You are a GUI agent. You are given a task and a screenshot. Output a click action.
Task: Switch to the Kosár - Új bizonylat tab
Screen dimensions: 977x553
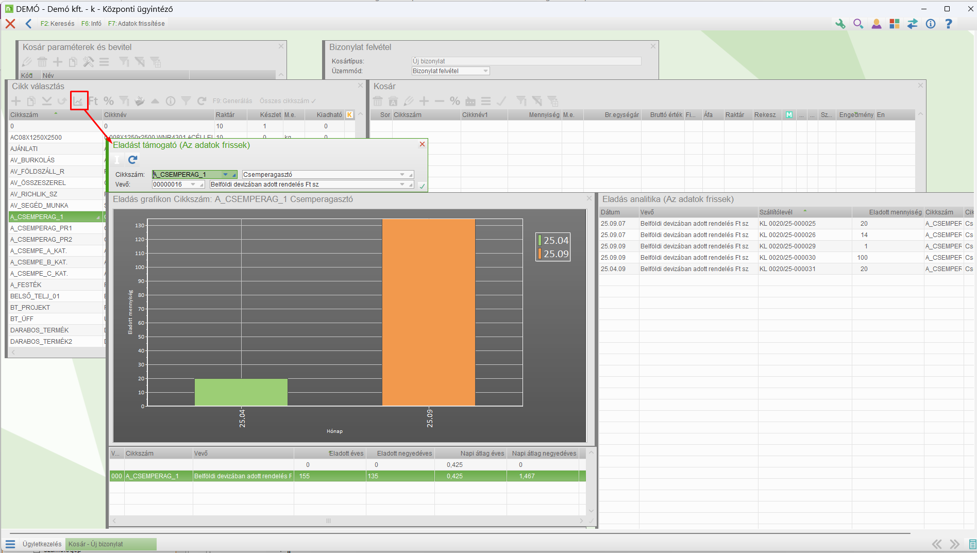click(x=111, y=544)
